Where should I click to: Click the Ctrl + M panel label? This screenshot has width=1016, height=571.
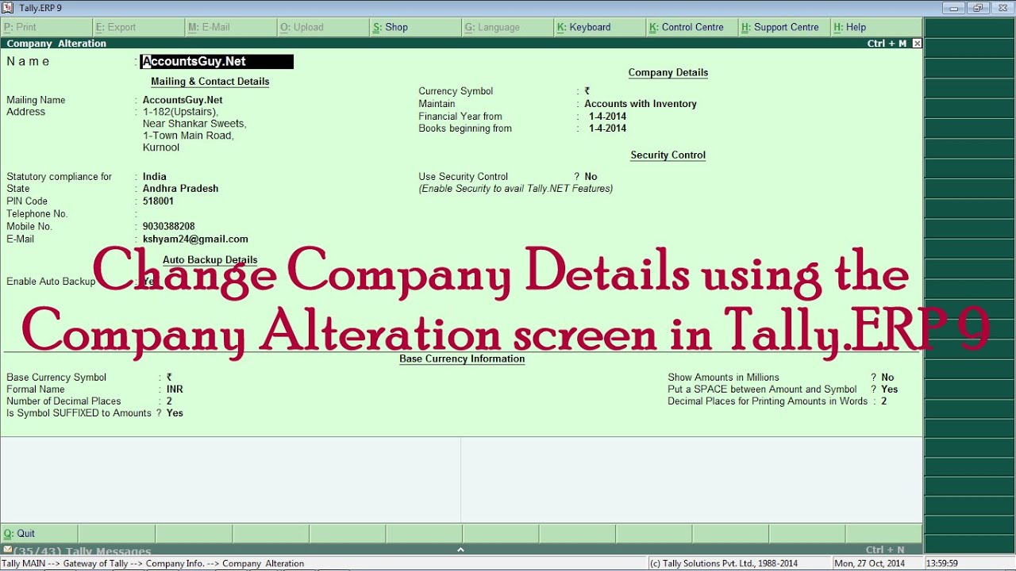pyautogui.click(x=887, y=44)
